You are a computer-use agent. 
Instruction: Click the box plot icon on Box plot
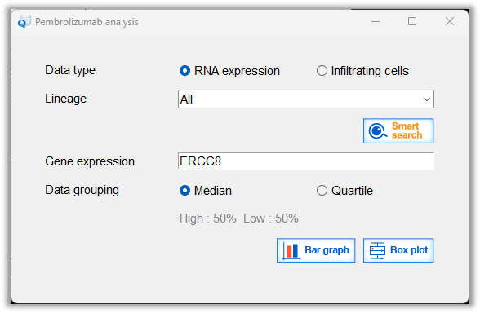pos(377,251)
